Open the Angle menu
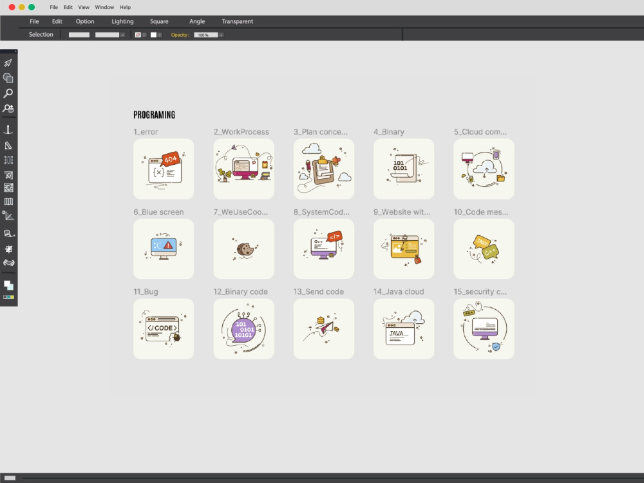This screenshot has width=644, height=483. 197,21
